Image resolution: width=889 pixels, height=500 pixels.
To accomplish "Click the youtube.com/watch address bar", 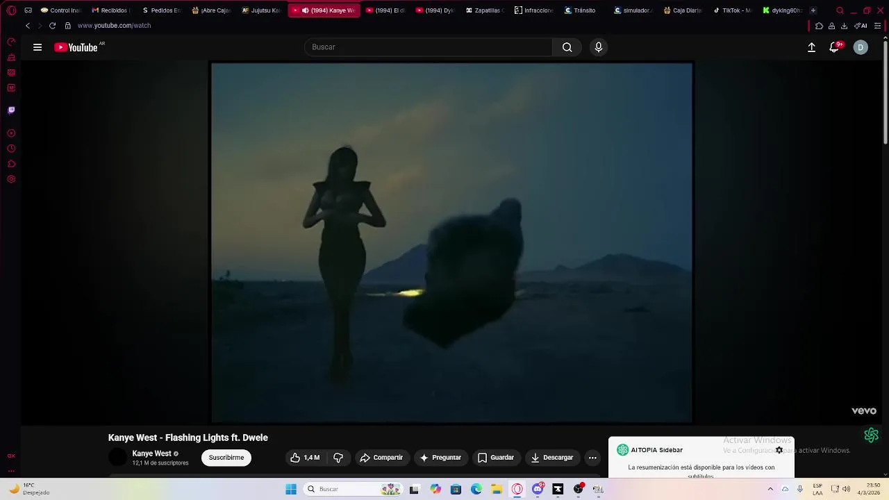I will pyautogui.click(x=114, y=26).
